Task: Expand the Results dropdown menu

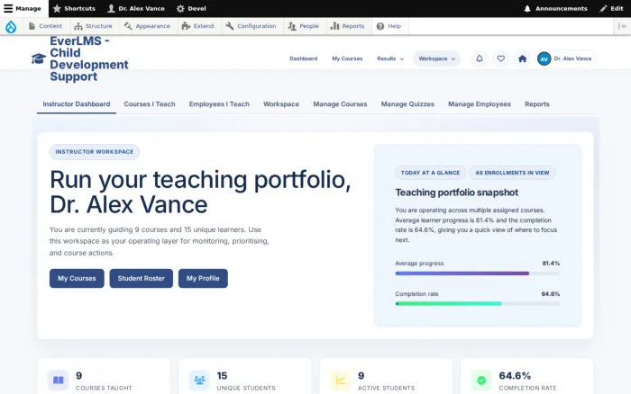Action: [390, 58]
